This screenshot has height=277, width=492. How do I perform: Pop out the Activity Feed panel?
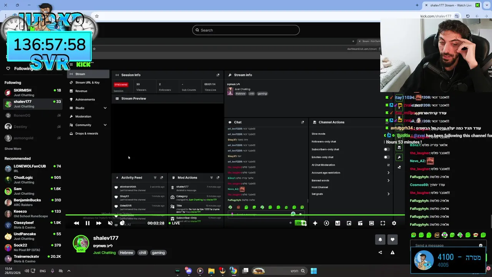click(161, 178)
